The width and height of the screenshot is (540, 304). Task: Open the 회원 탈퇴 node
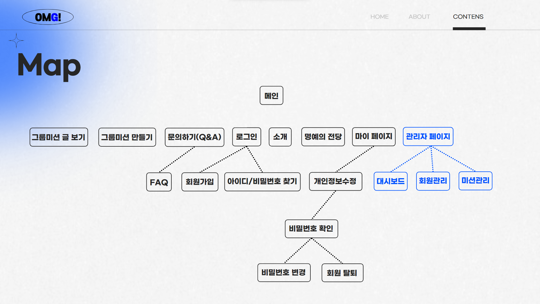click(x=342, y=273)
